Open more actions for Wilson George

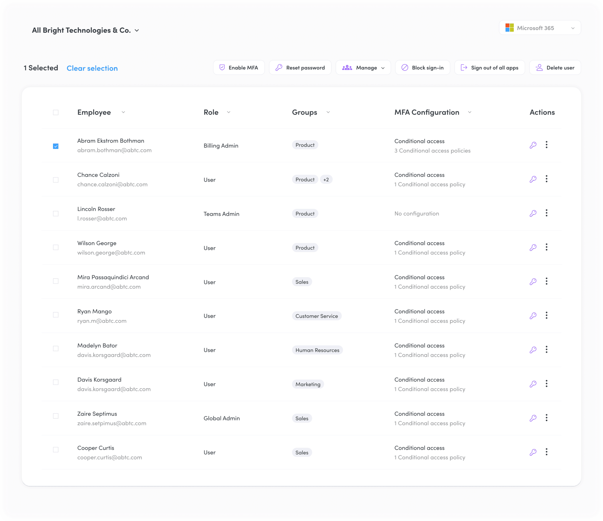pos(546,247)
